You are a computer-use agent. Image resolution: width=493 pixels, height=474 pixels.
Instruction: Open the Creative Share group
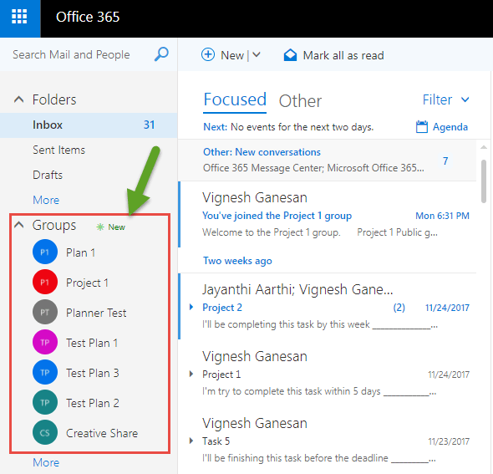click(x=102, y=433)
